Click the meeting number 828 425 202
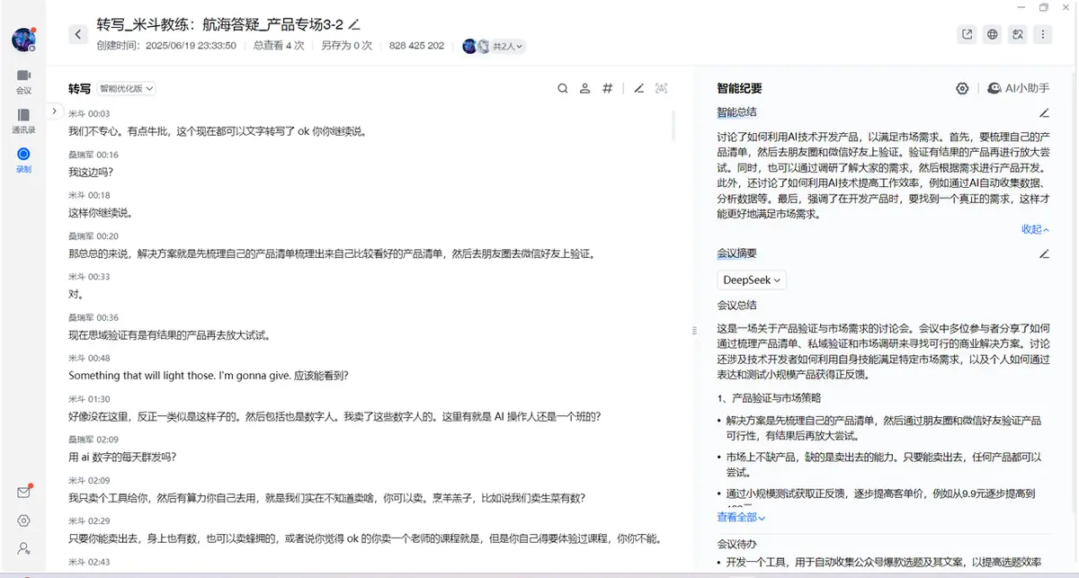The width and height of the screenshot is (1079, 578). pyautogui.click(x=417, y=46)
